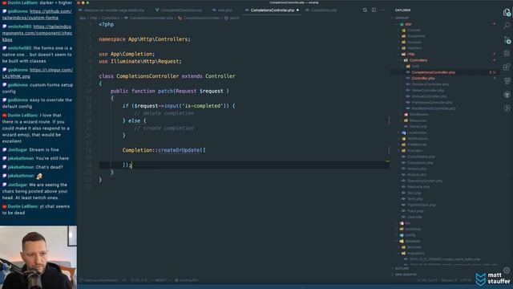
Task: Select the CompletionsController.php tab
Action: tap(272, 10)
